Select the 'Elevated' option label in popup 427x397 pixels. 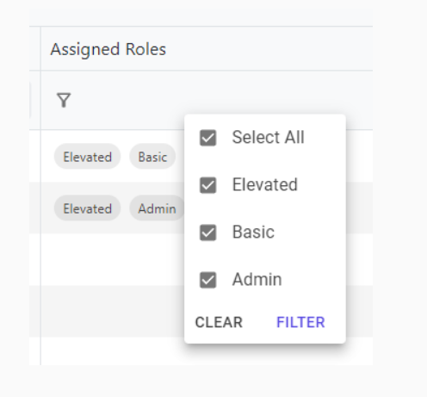[x=264, y=184]
